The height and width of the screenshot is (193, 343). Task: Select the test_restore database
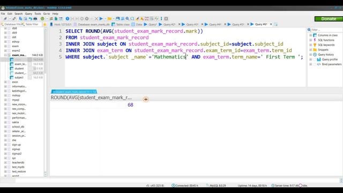[x=19, y=172]
